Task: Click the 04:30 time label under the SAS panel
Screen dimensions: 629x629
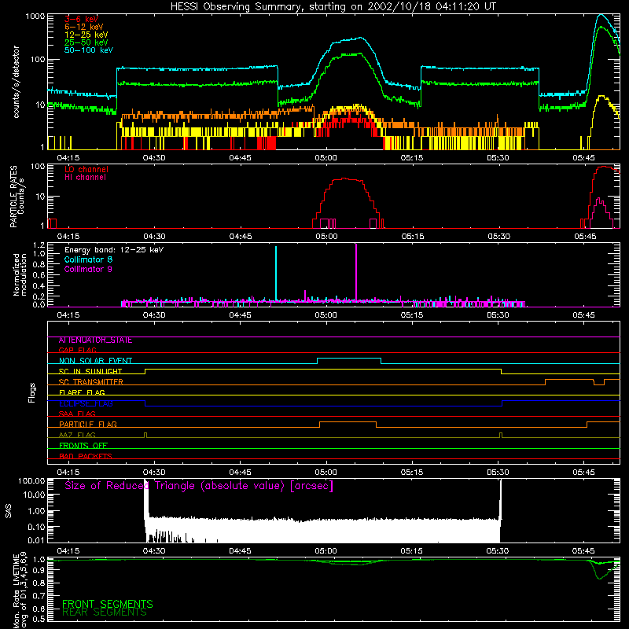Action: (x=154, y=551)
